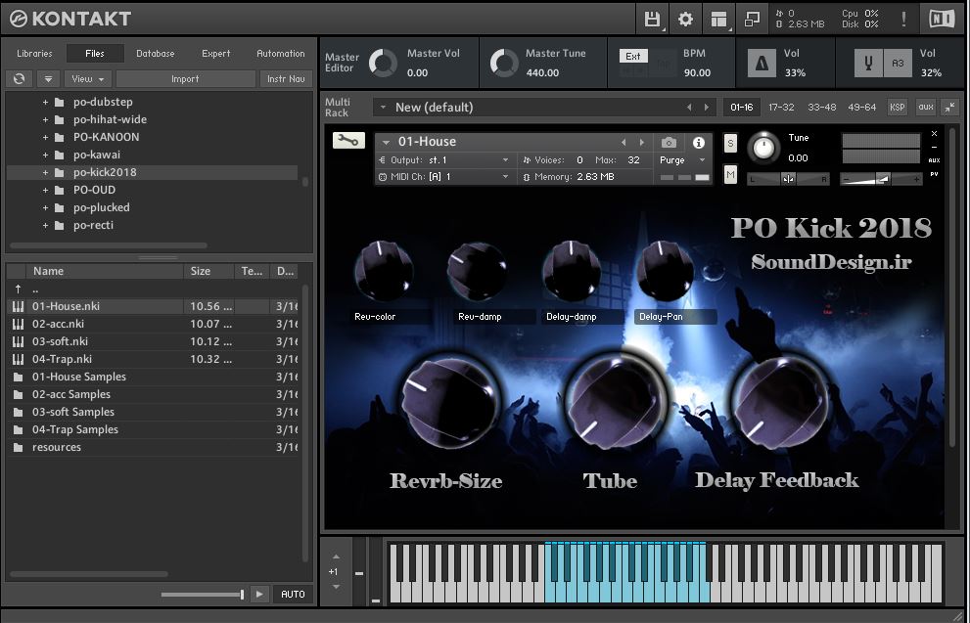The height and width of the screenshot is (623, 970).
Task: Shift keyboard octave down arrow
Action: coord(336,587)
